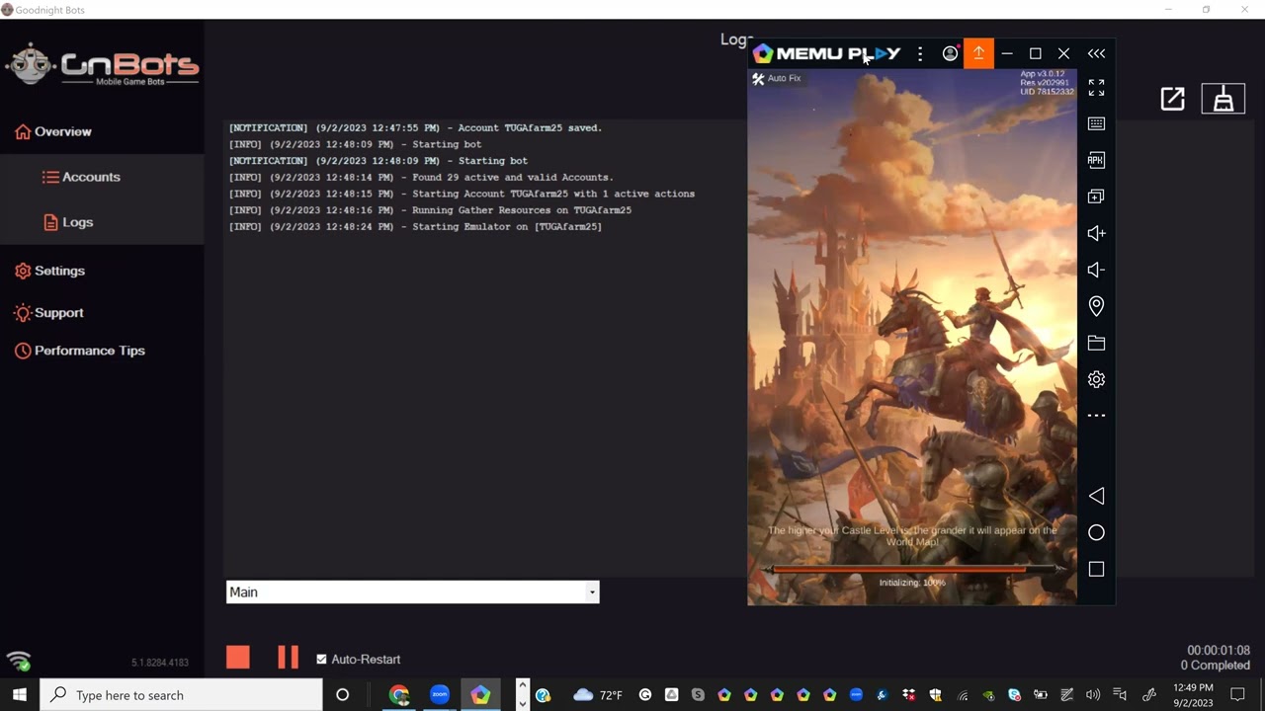Stop the bot with the red square button
This screenshot has width=1265, height=711.
pyautogui.click(x=238, y=658)
